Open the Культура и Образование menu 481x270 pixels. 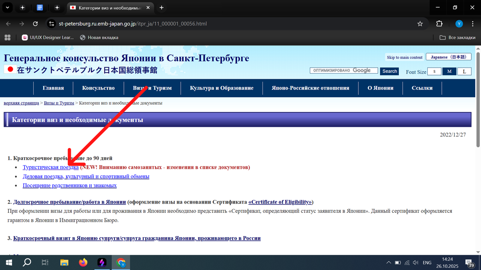pyautogui.click(x=222, y=88)
